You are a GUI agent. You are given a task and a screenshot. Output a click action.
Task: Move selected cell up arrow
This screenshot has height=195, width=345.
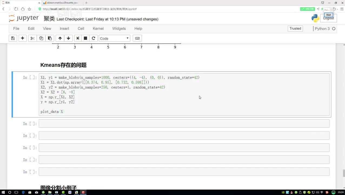[60, 38]
